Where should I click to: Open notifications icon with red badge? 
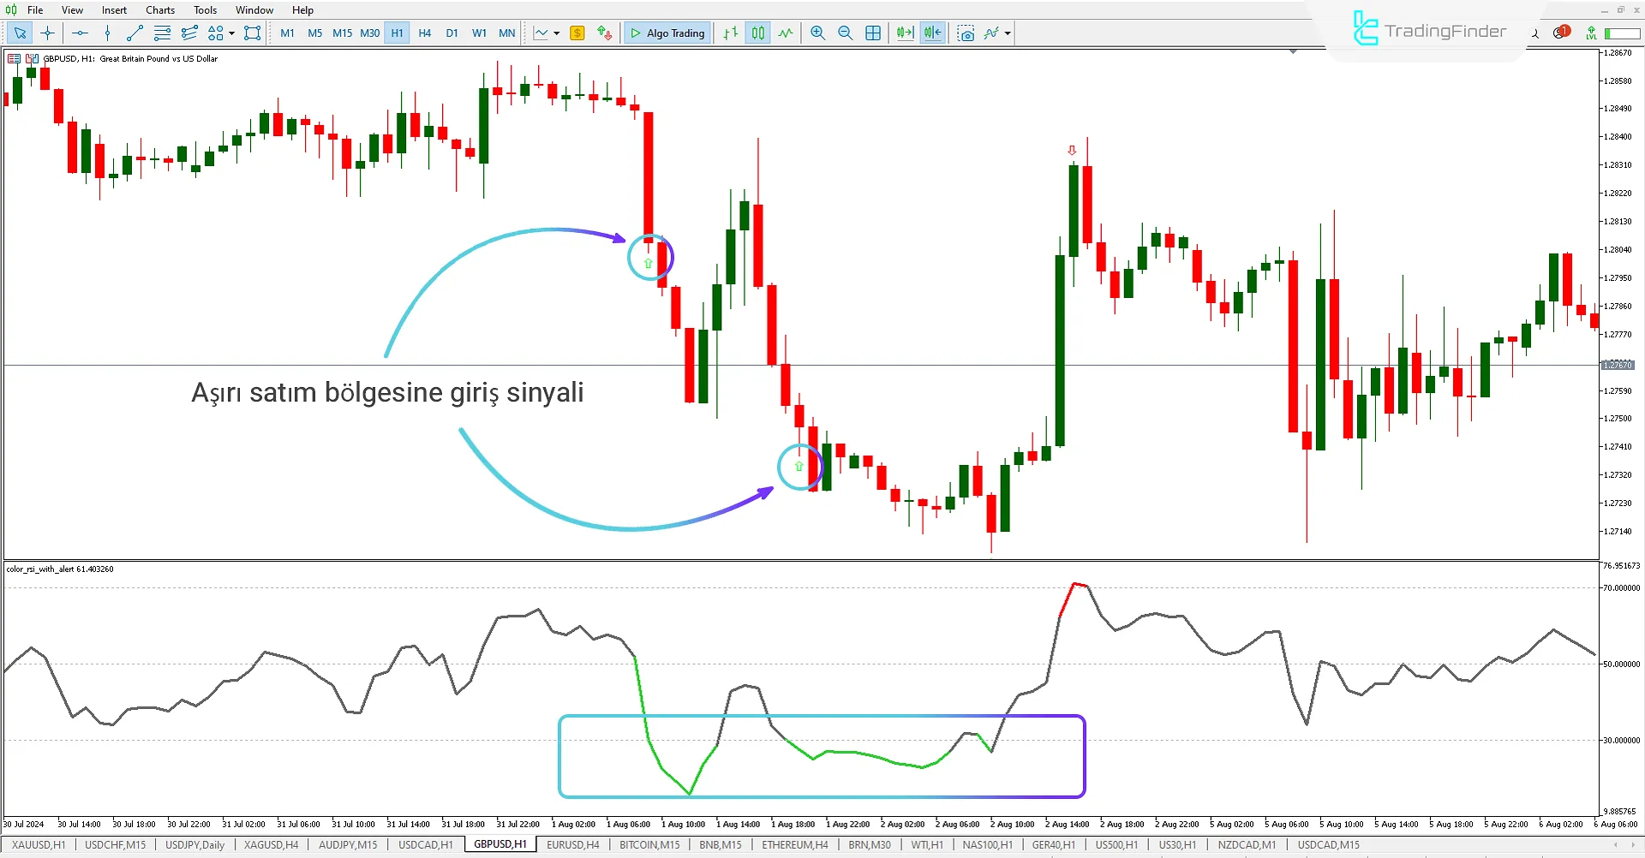click(1561, 33)
